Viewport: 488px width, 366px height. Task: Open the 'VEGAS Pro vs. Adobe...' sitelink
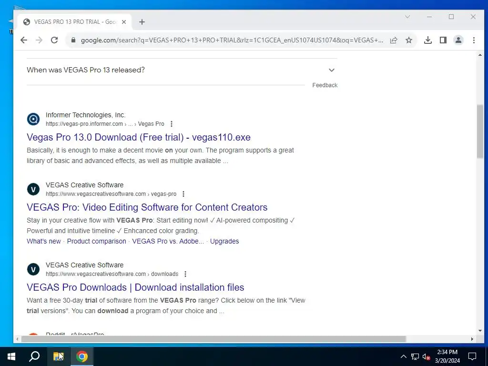pos(168,241)
